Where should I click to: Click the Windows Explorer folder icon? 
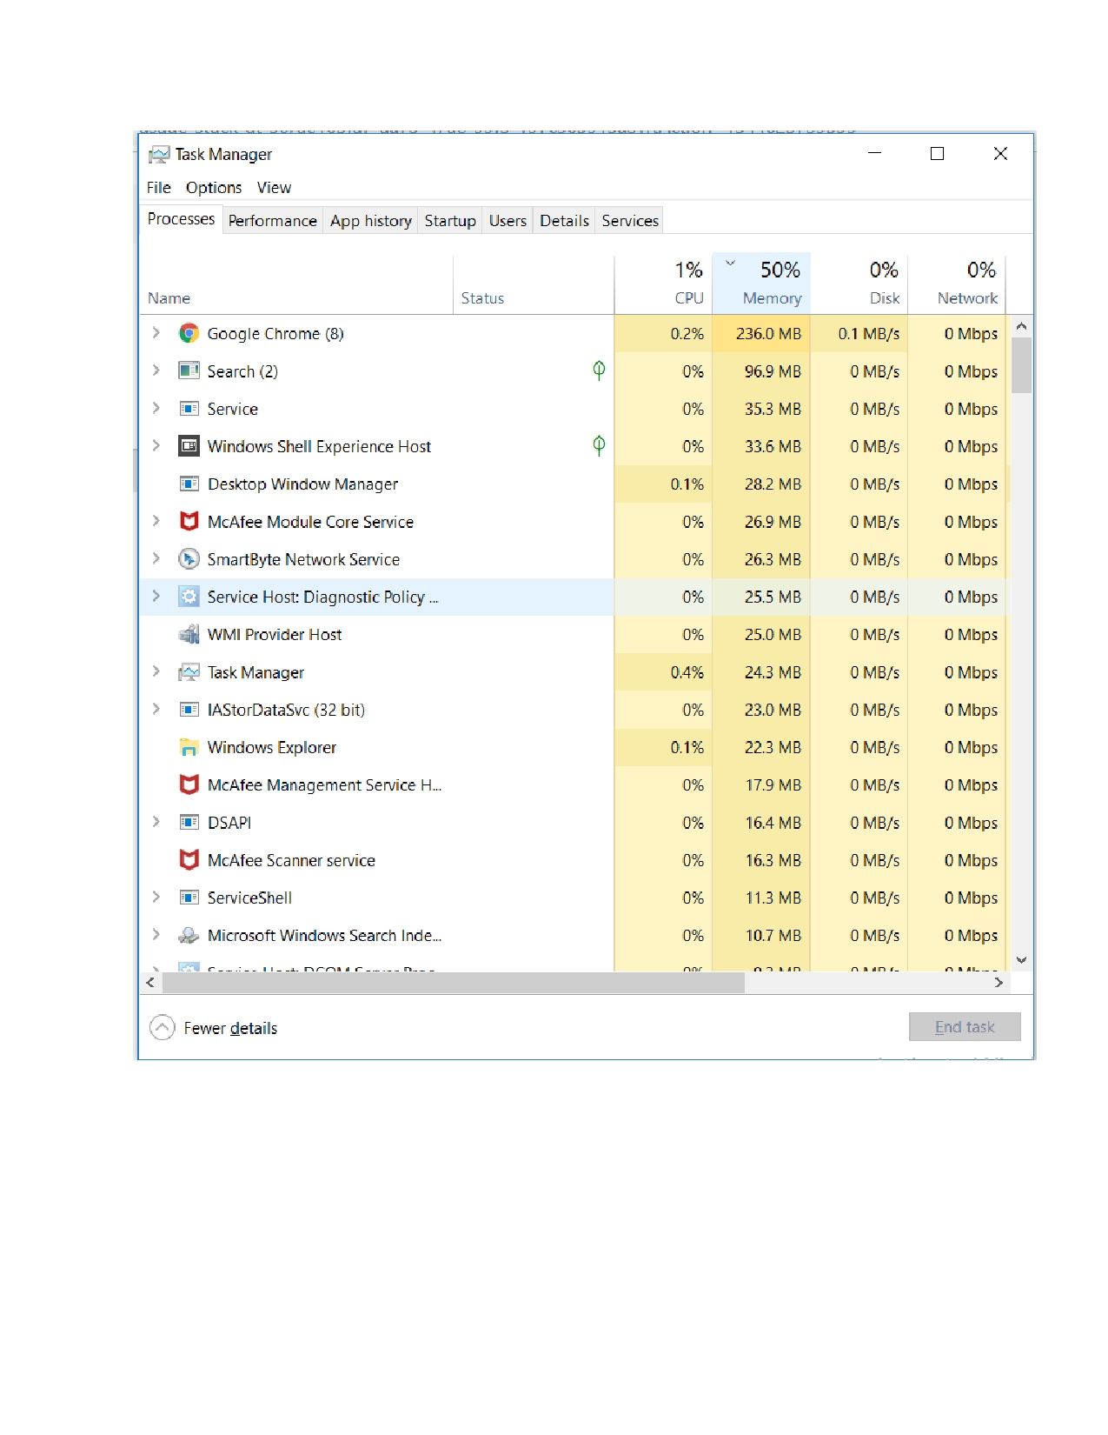click(x=189, y=747)
